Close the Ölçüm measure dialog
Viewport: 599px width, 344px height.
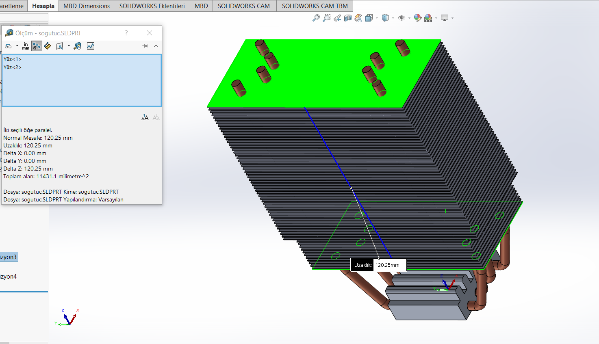(x=150, y=33)
